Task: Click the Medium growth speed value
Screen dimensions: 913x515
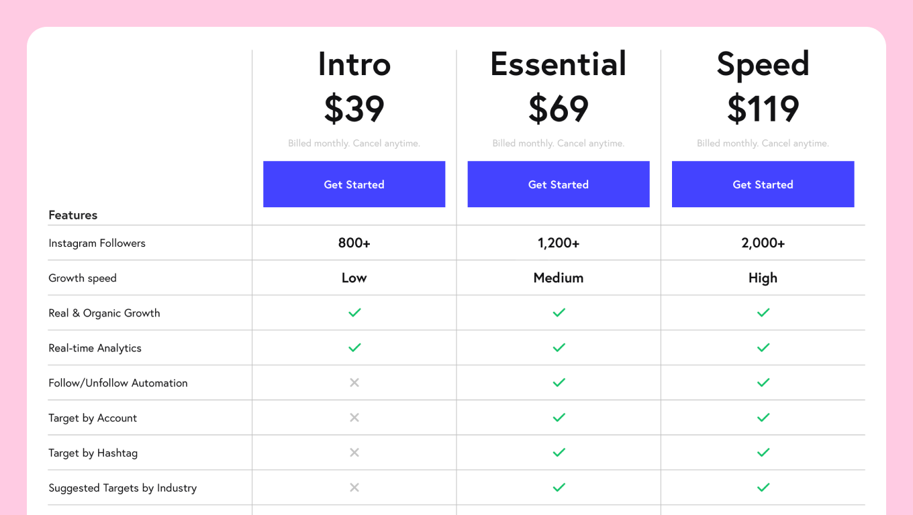Action: (x=559, y=278)
